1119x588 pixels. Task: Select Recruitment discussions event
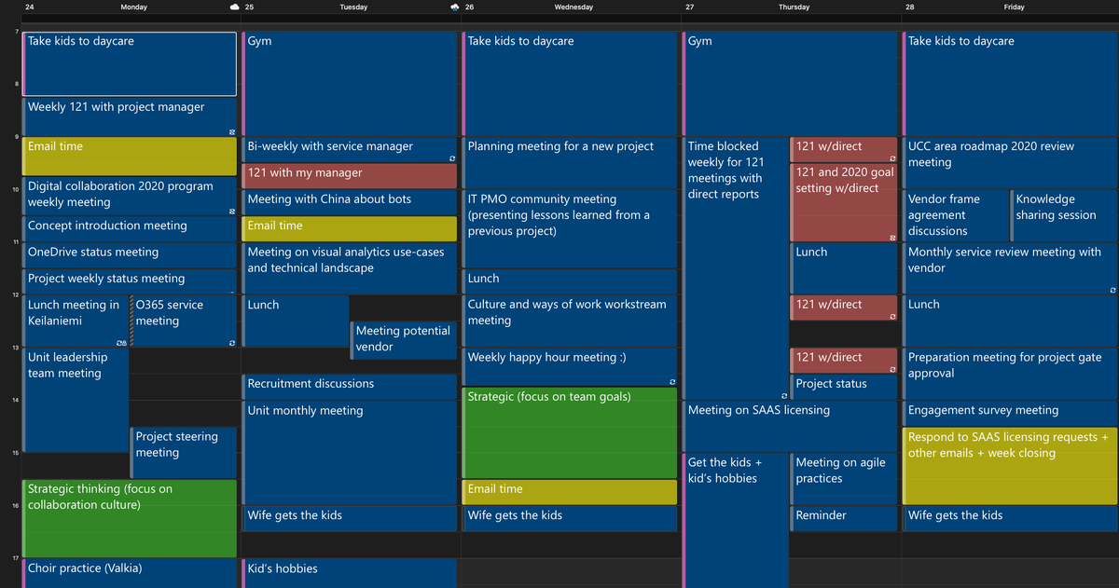[350, 387]
